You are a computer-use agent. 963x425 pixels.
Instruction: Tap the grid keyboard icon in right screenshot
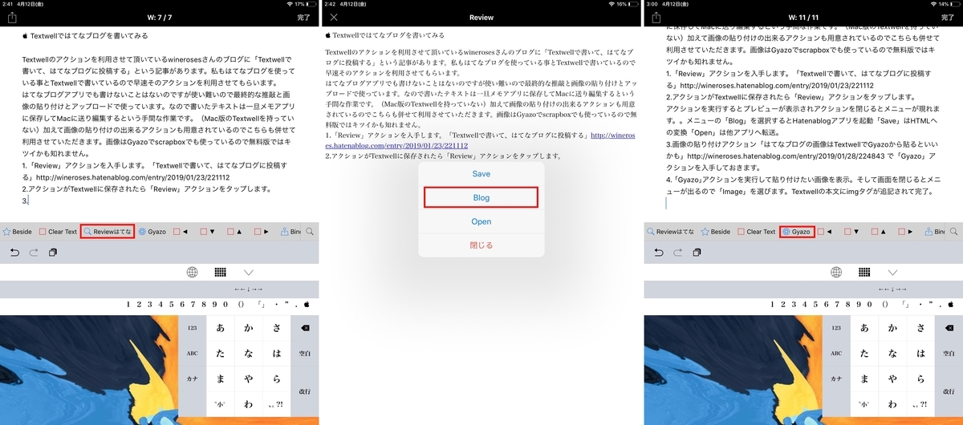[863, 273]
